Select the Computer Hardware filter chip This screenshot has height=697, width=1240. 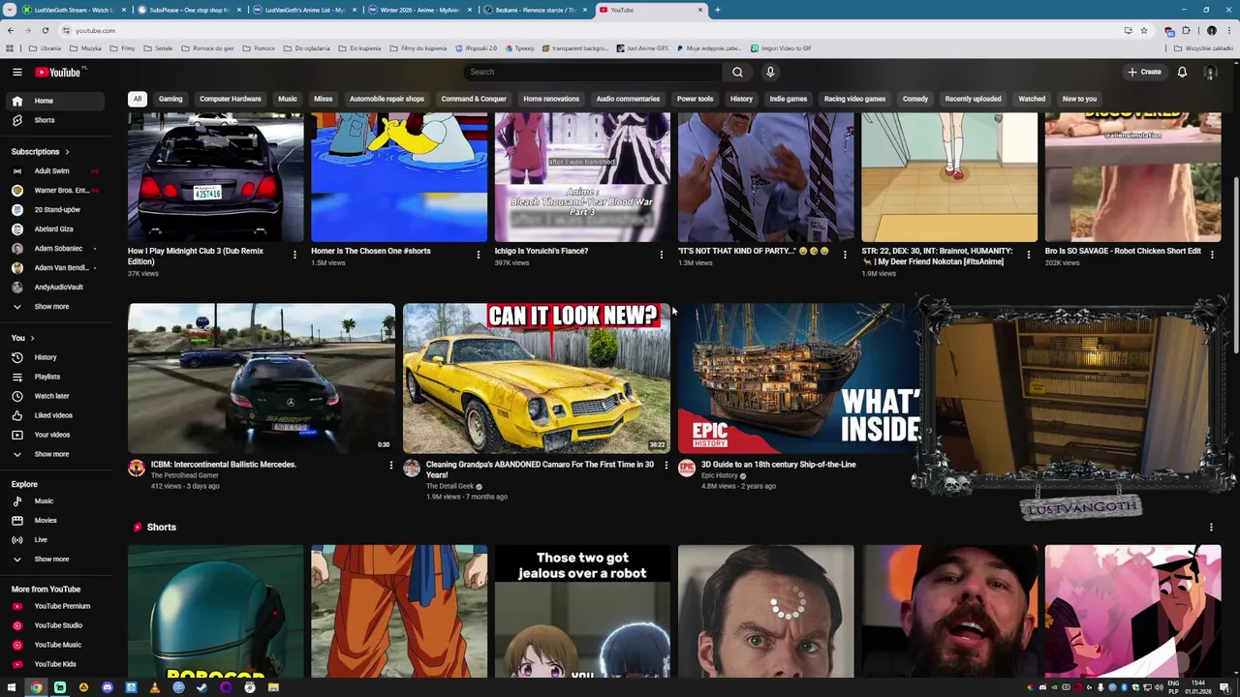pyautogui.click(x=231, y=99)
